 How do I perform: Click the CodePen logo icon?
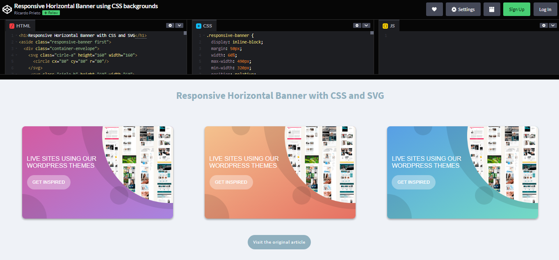7,9
